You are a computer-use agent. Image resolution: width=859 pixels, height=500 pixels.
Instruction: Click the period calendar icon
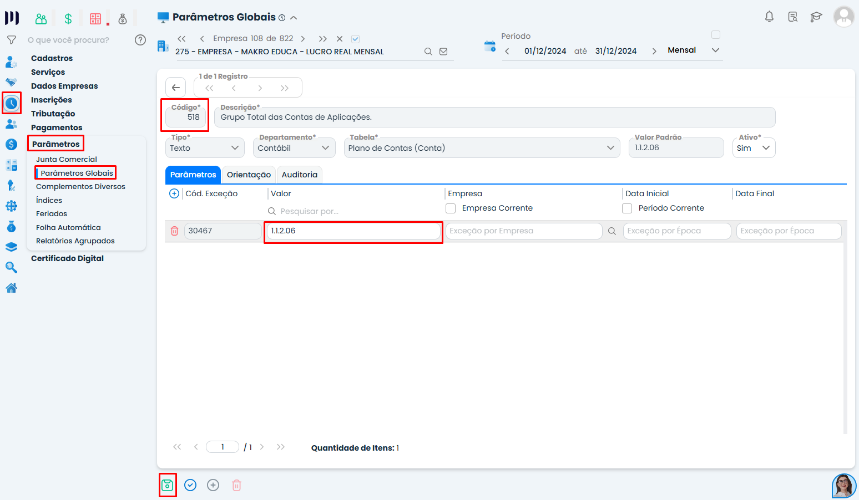489,47
